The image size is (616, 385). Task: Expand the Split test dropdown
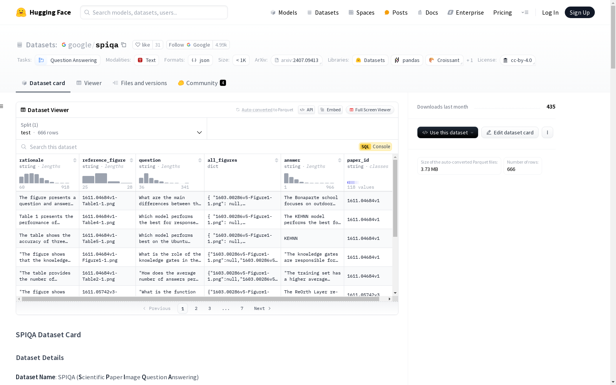(112, 129)
